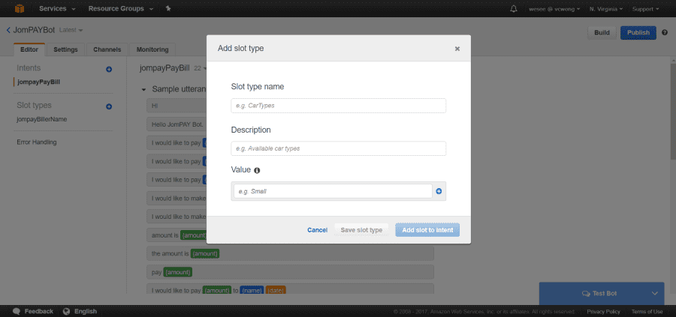Open the N. Virginia region menu
This screenshot has width=676, height=317.
pyautogui.click(x=606, y=9)
